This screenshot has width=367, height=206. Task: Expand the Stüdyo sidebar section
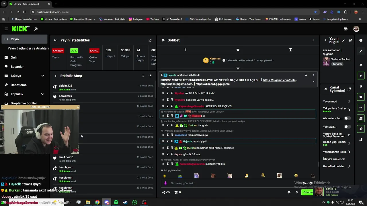43,76
